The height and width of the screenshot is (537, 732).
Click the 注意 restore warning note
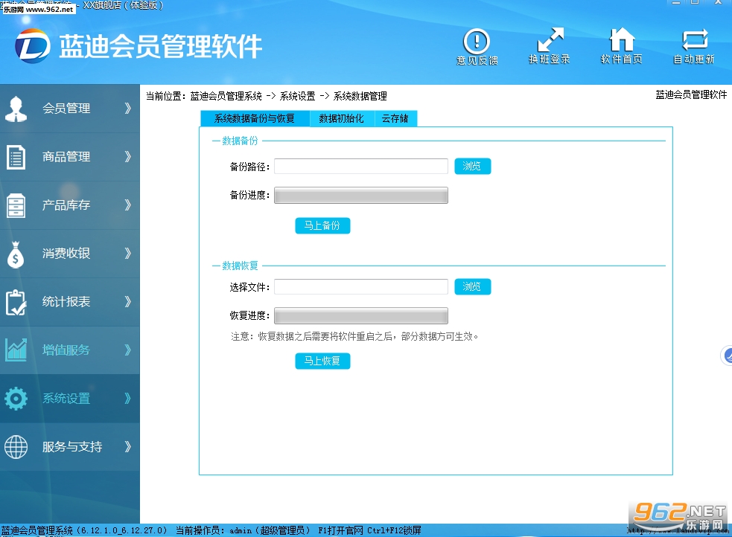(x=354, y=337)
